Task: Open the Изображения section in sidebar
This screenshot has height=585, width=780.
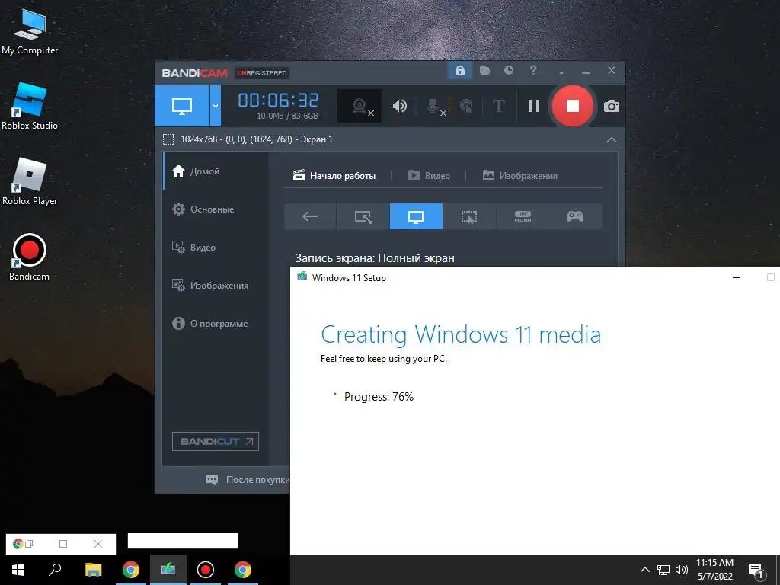Action: tap(216, 286)
